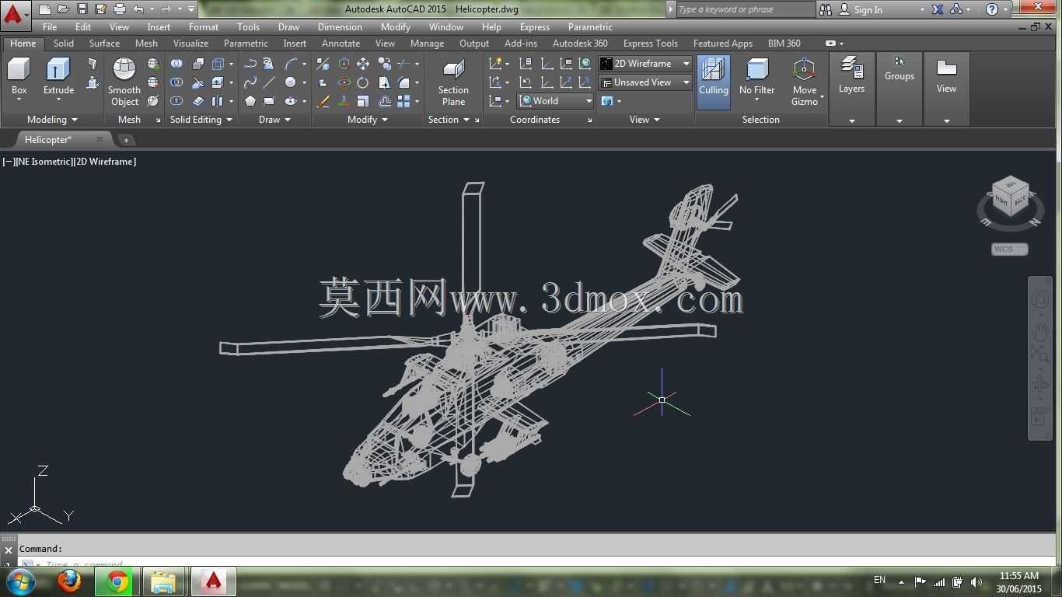
Task: Open the 2D Wireframe visual style dropdown
Action: point(645,64)
